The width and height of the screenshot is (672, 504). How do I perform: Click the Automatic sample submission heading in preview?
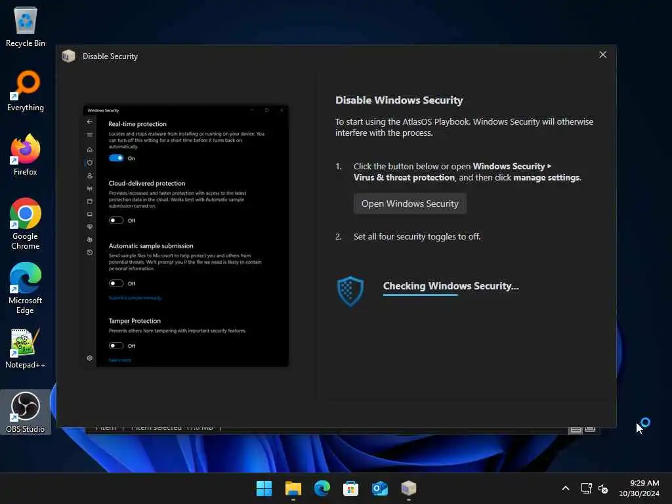click(x=151, y=246)
